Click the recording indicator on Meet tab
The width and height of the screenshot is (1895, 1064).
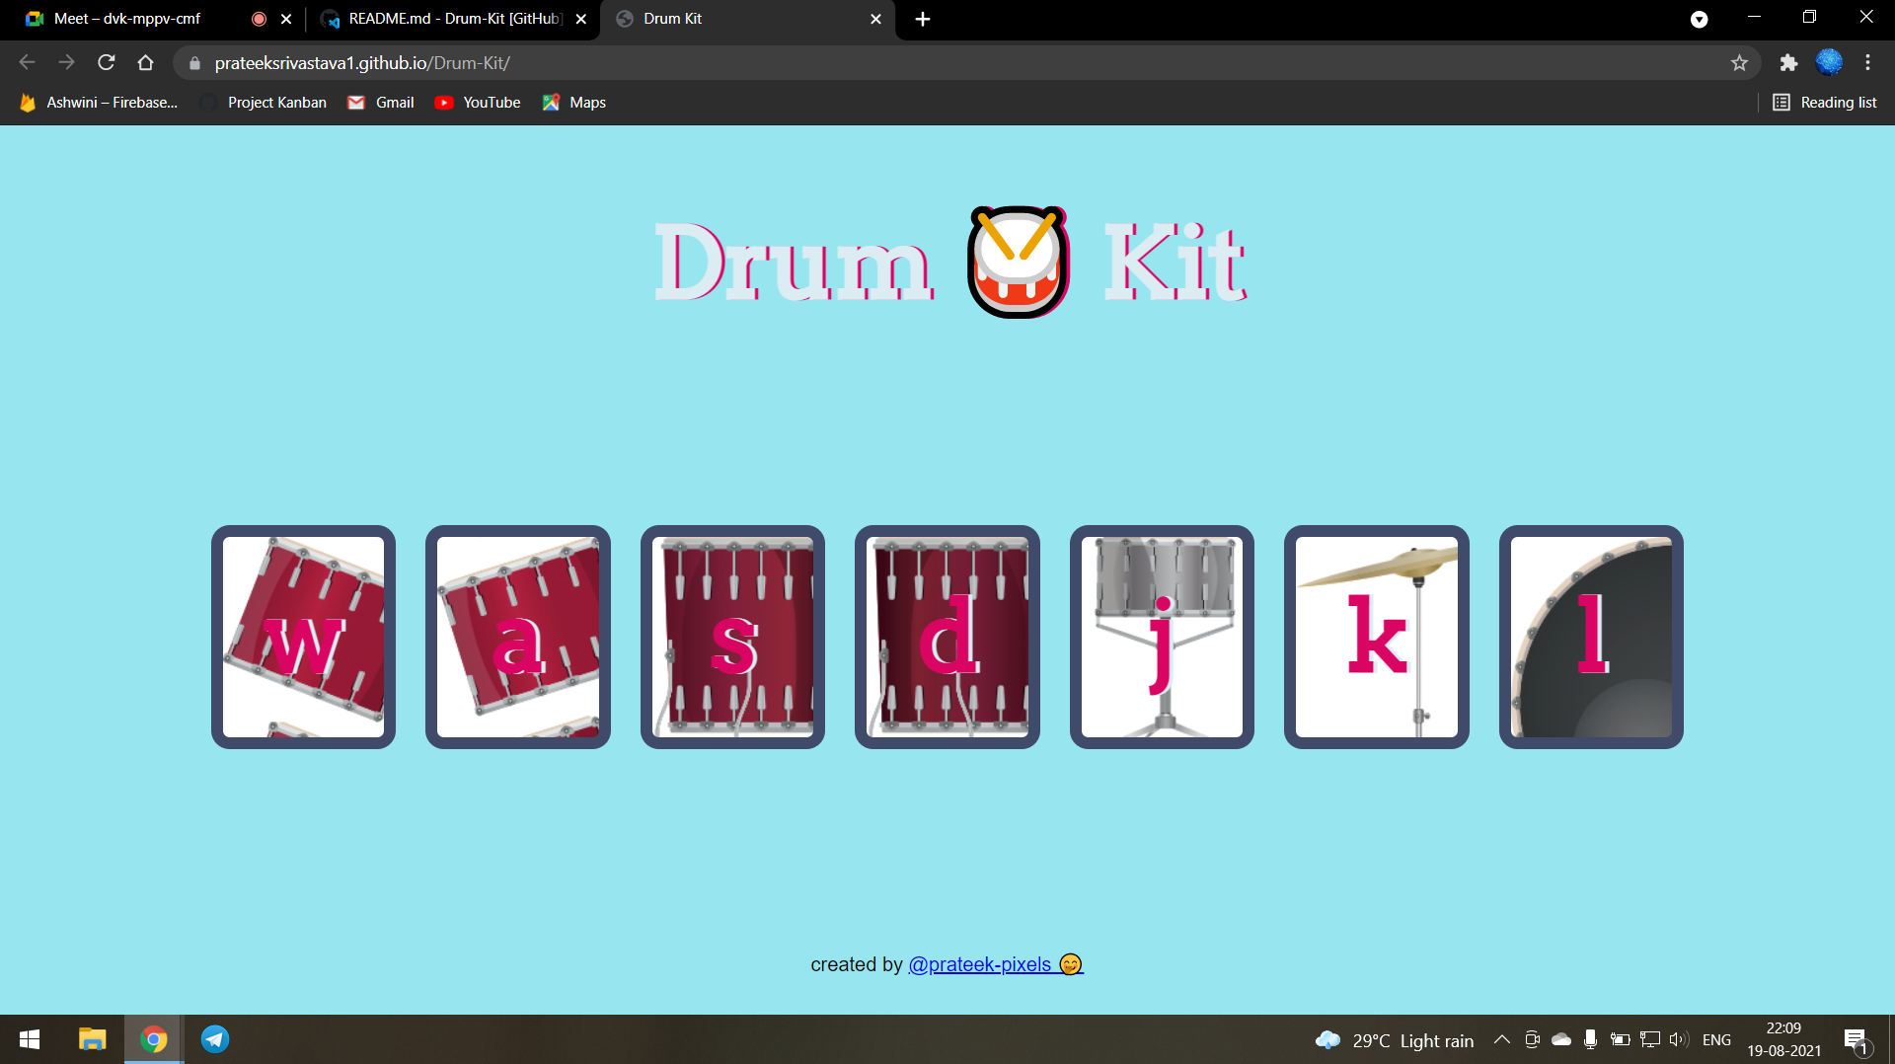(x=259, y=19)
